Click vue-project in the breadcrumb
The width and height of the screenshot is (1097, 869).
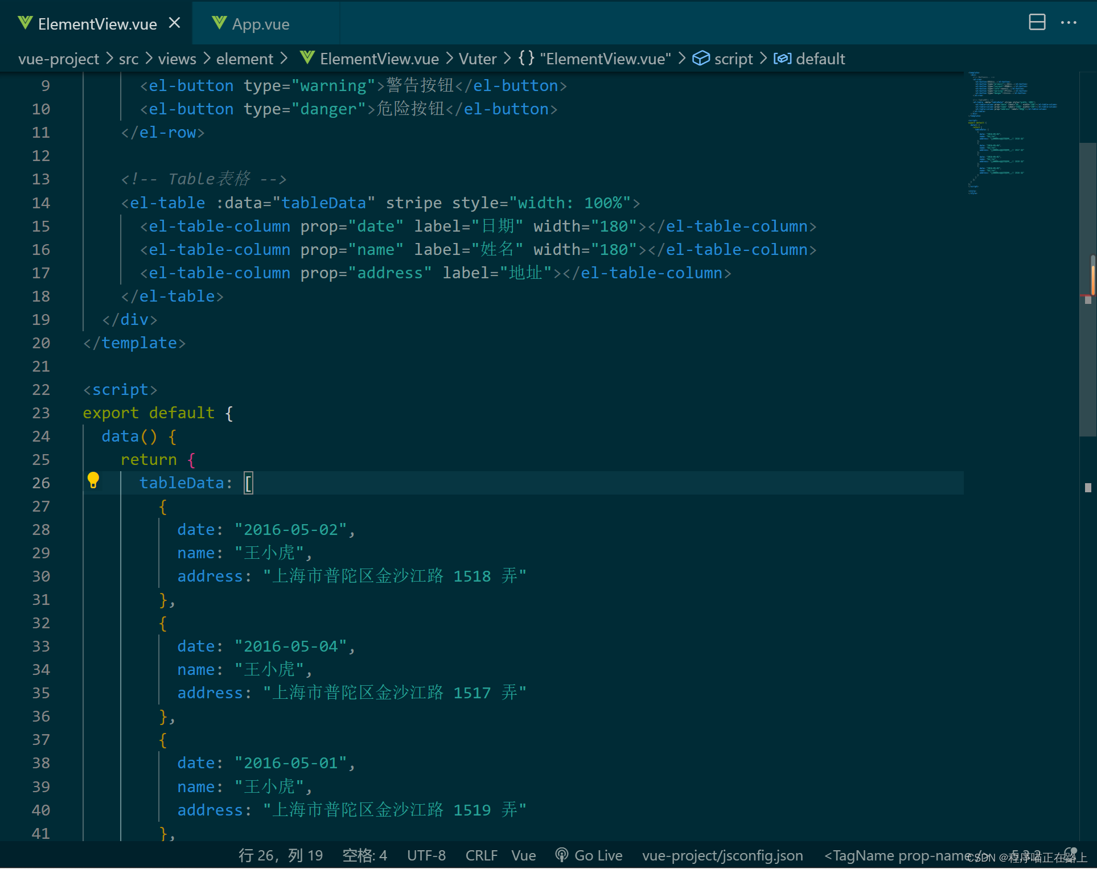pyautogui.click(x=59, y=59)
